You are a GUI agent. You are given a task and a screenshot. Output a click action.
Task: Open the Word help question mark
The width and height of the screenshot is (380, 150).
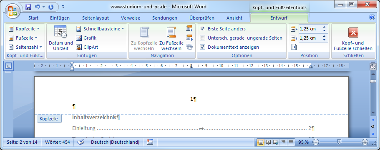[372, 17]
